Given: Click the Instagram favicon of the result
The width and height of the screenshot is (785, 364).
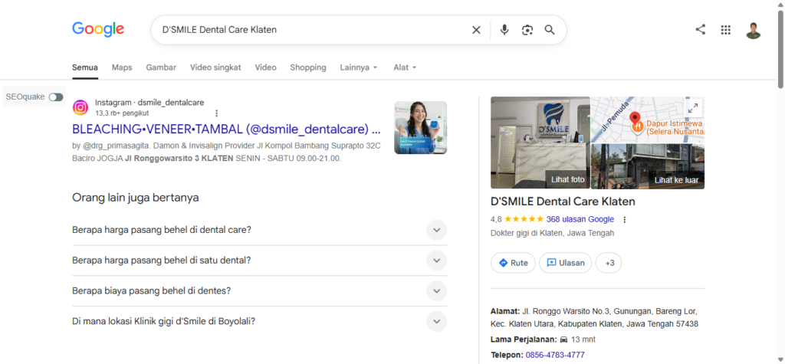Looking at the screenshot, I should [x=80, y=107].
